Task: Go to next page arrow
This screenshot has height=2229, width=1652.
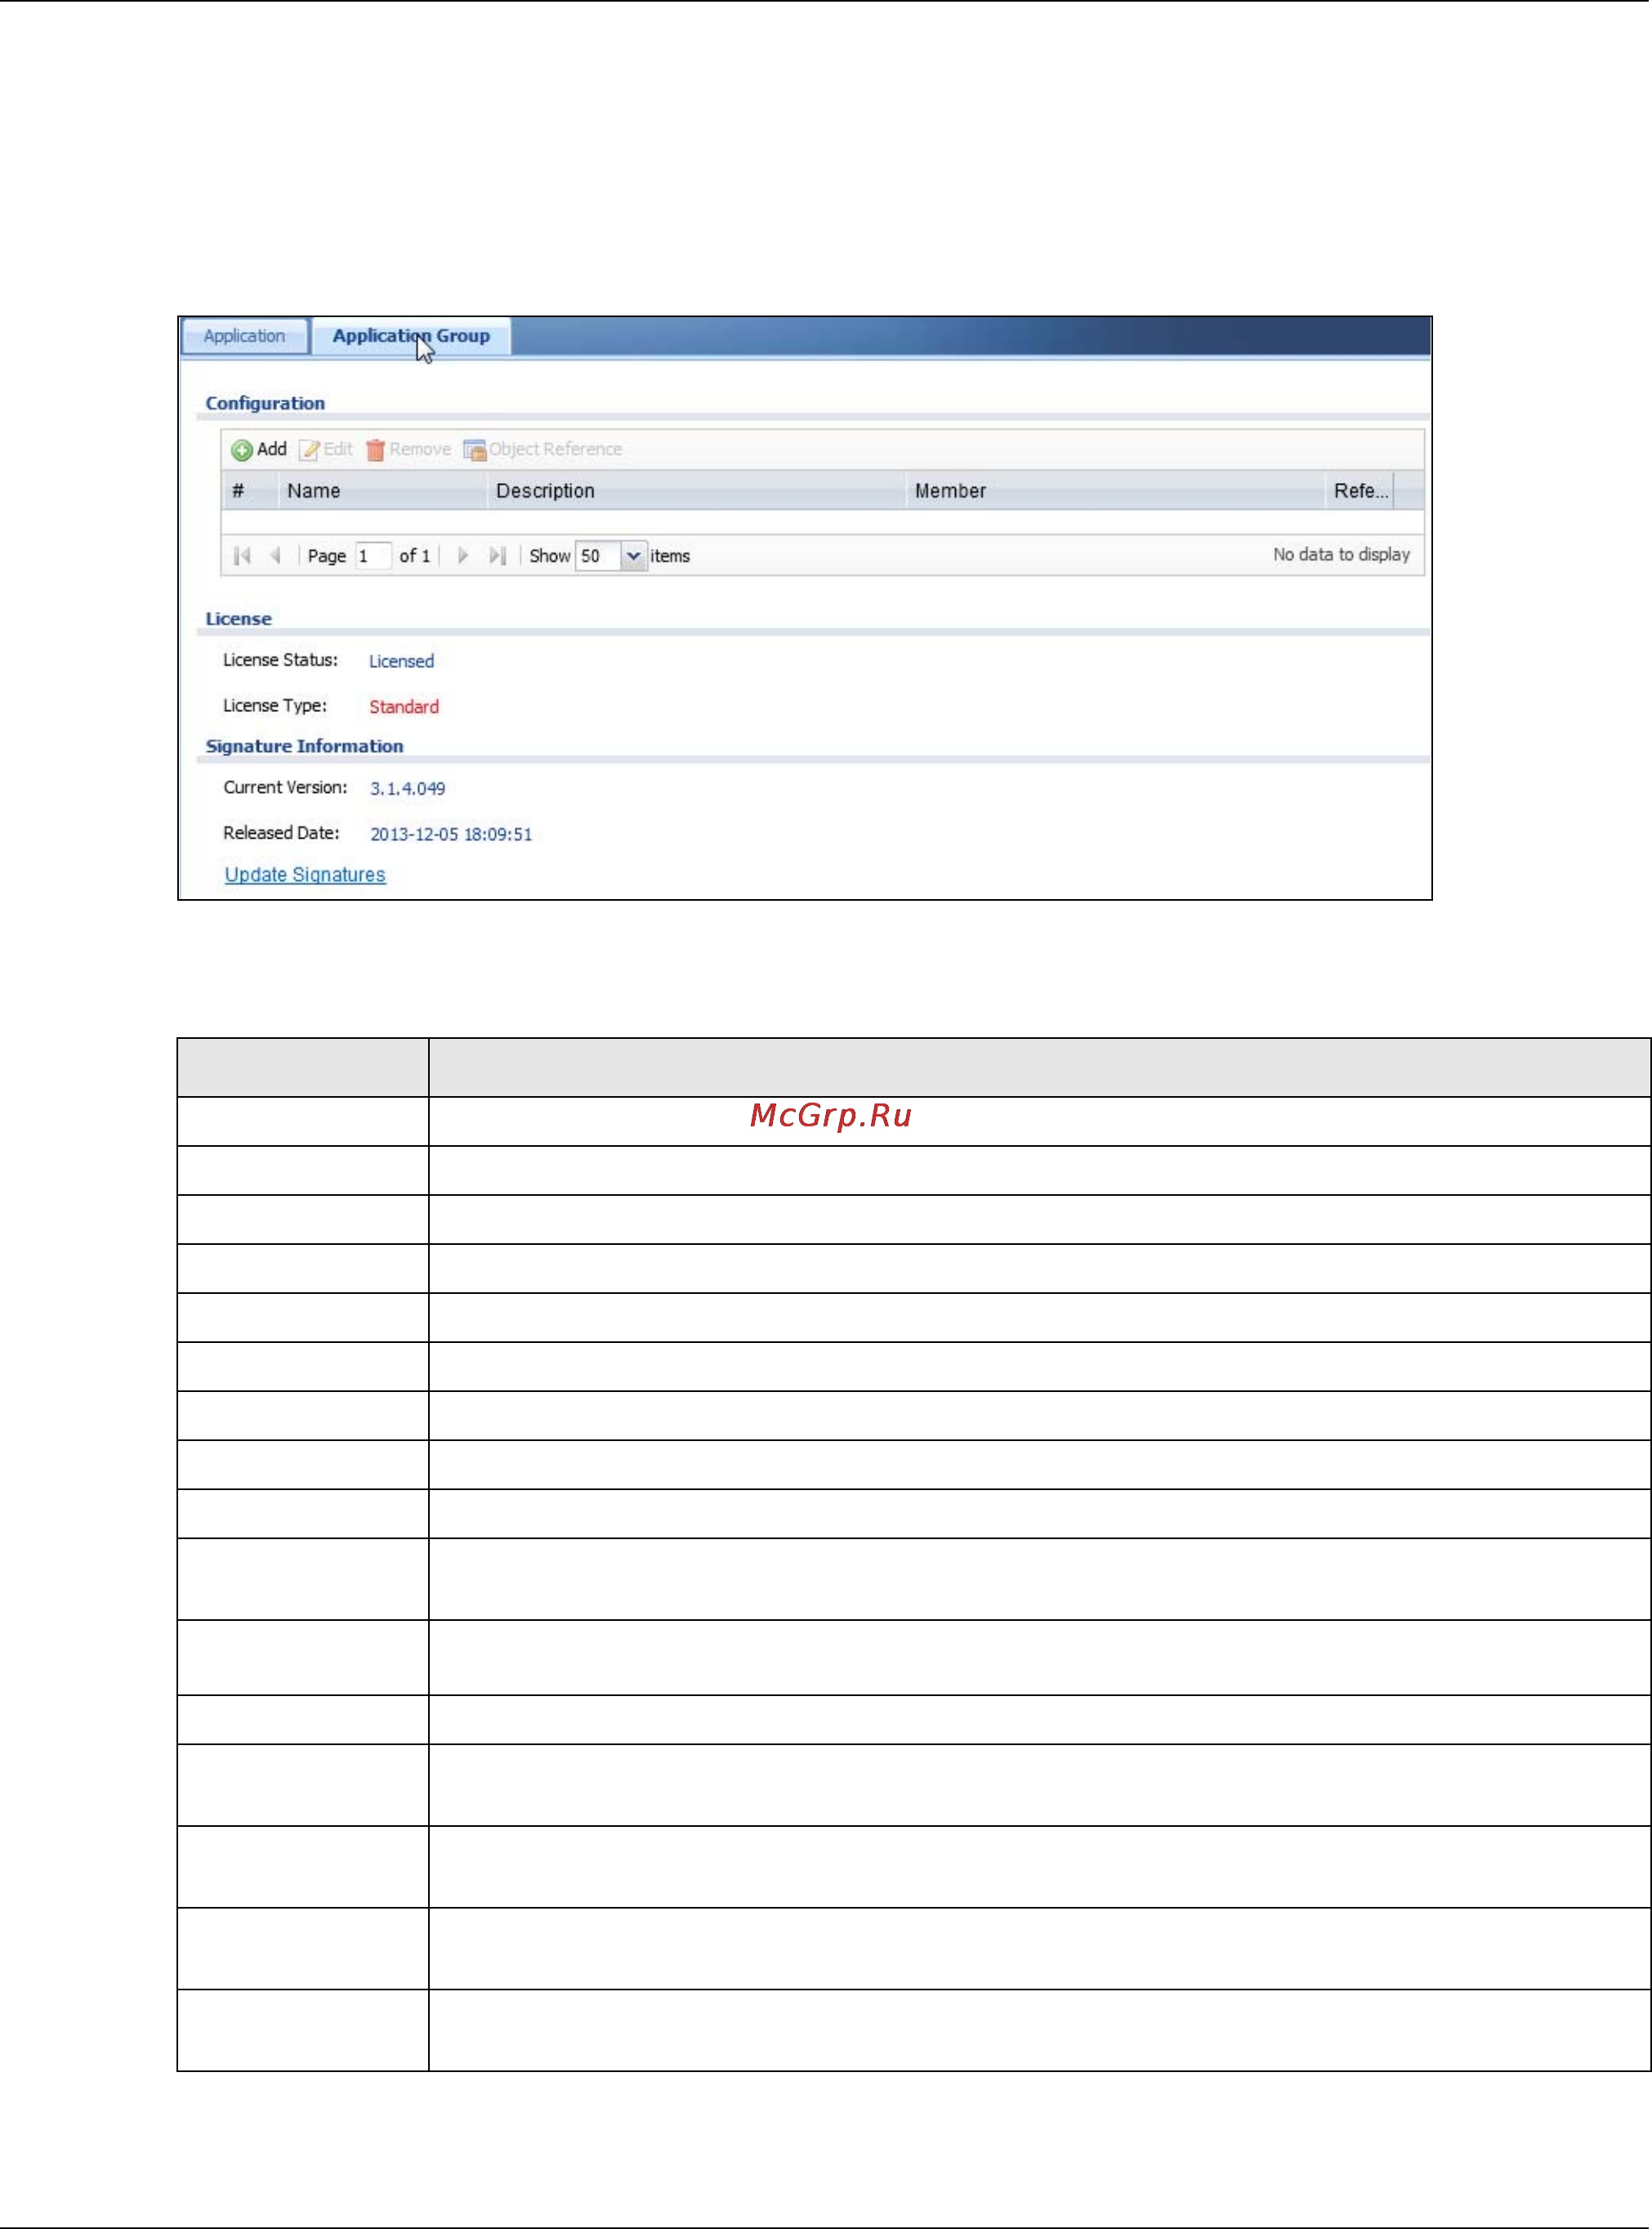Action: click(462, 555)
